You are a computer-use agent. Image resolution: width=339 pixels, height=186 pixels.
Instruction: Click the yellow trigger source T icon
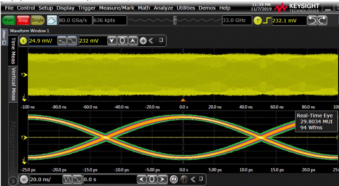pyautogui.click(x=257, y=20)
